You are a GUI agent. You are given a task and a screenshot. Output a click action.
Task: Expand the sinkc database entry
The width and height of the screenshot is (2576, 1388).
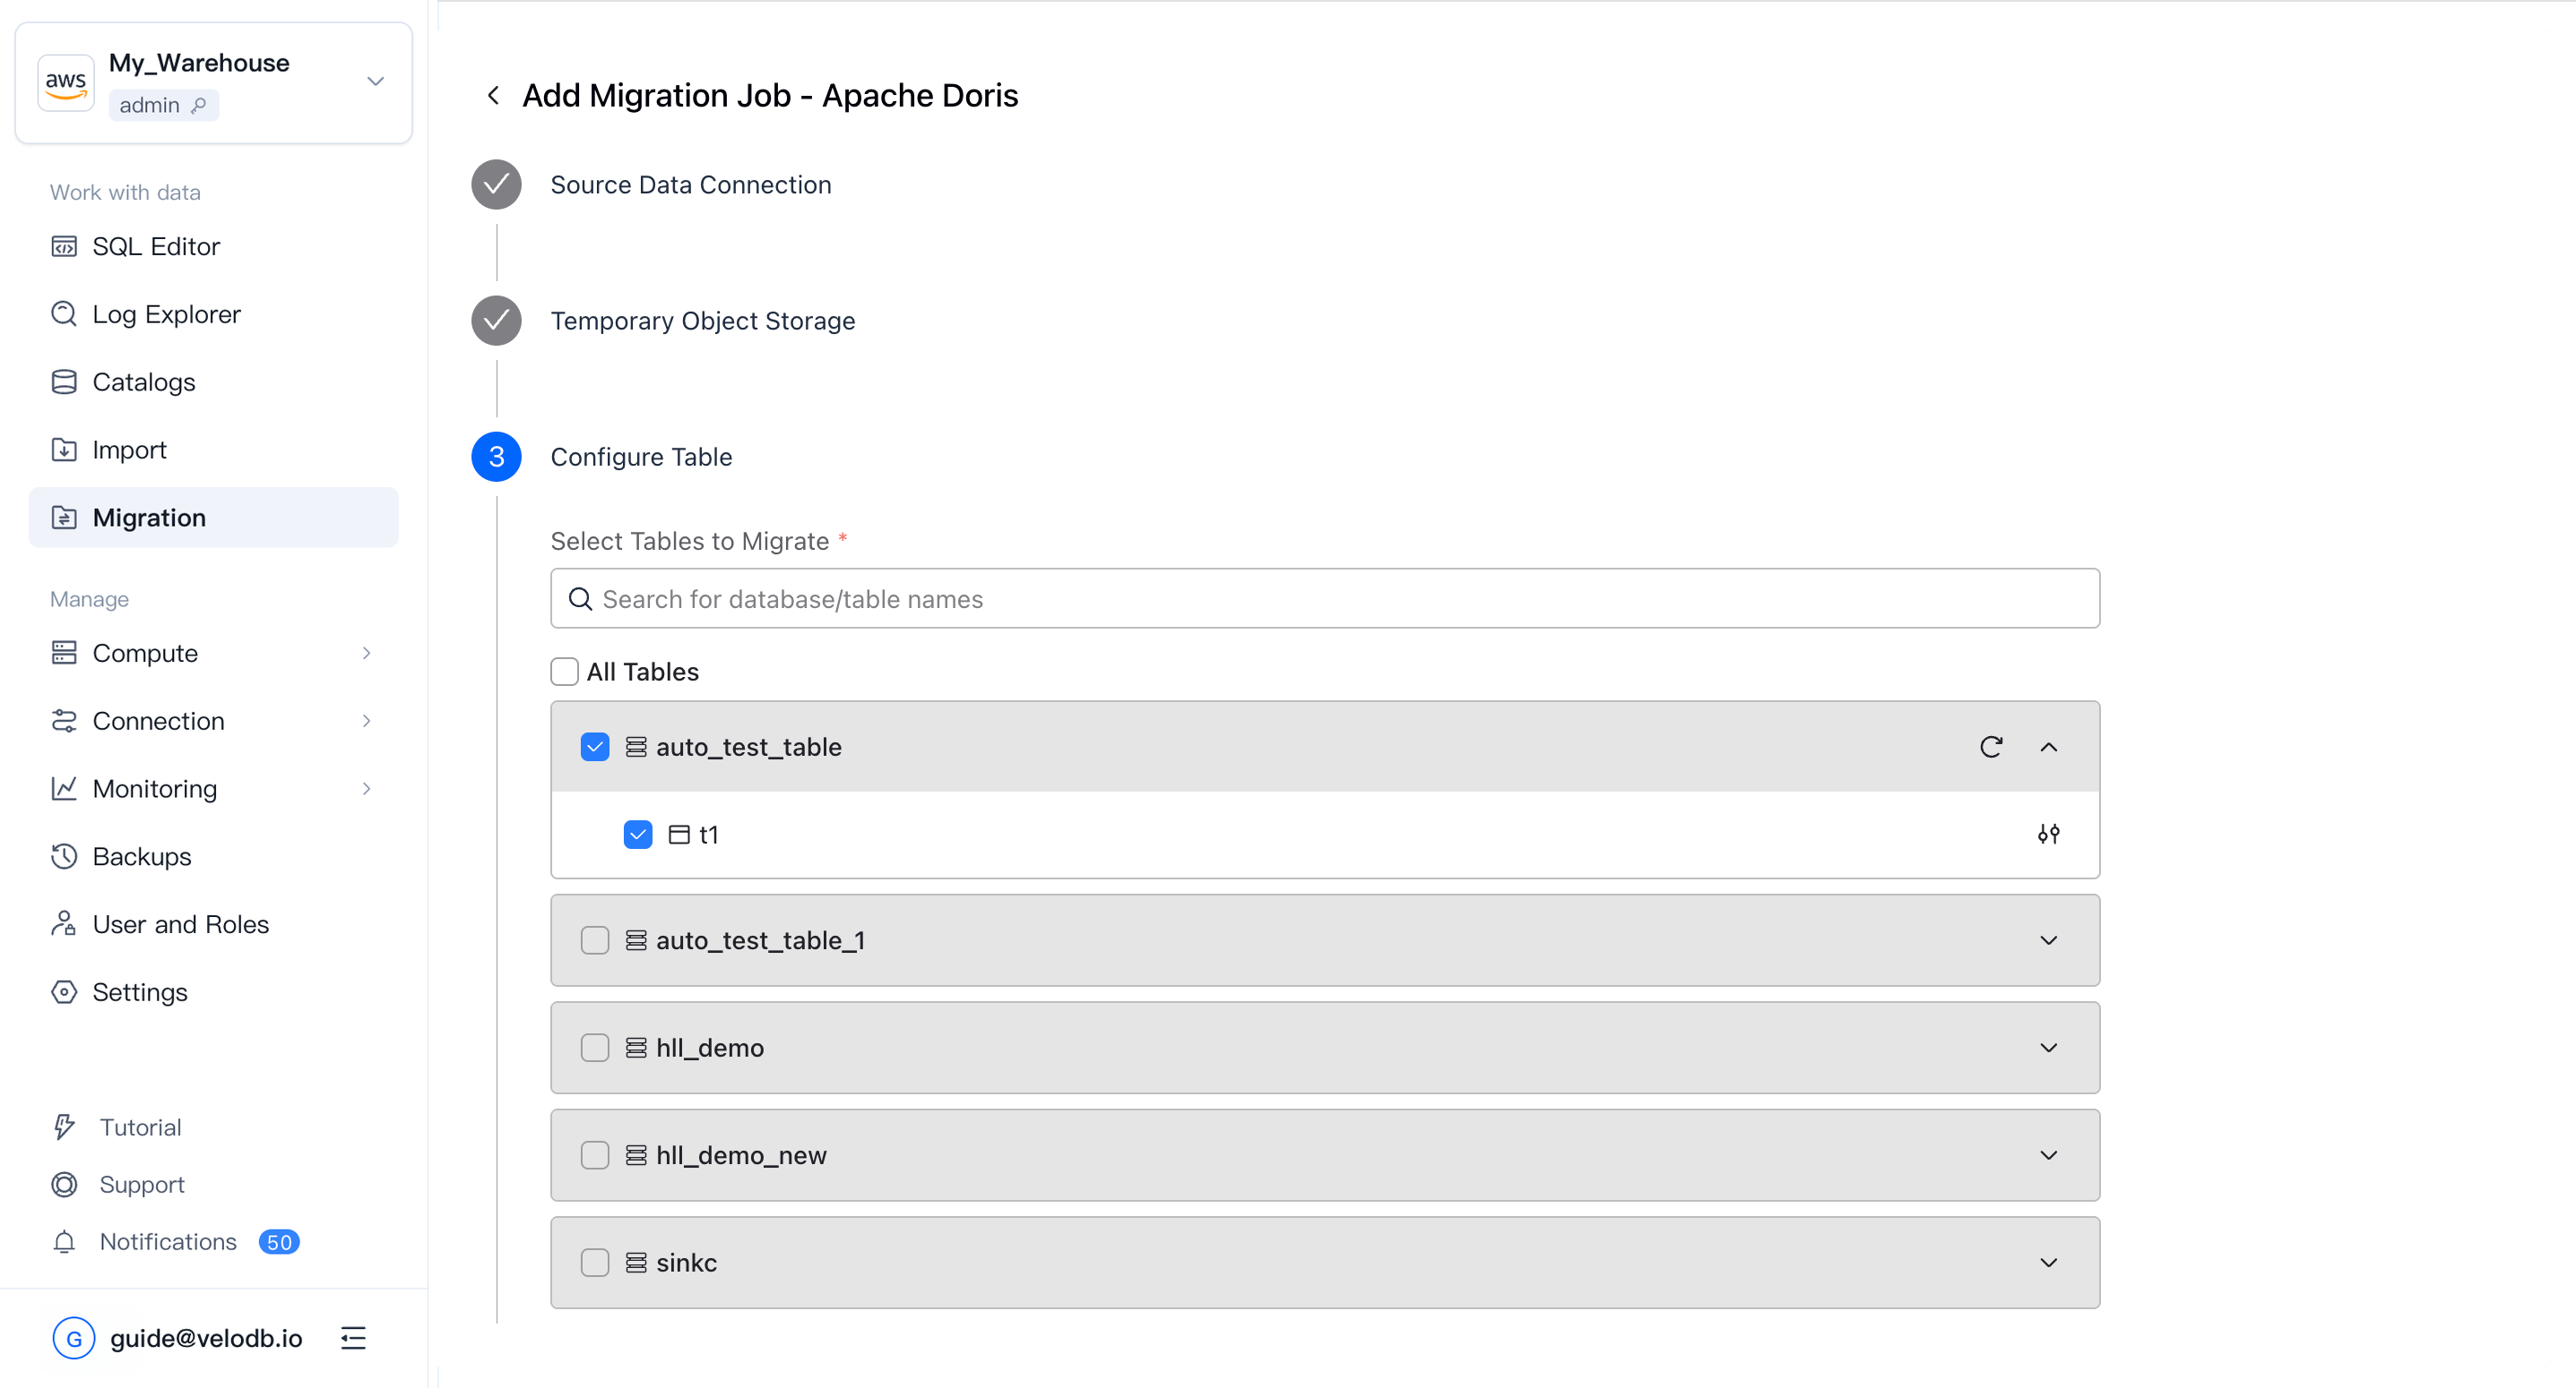pos(2048,1262)
